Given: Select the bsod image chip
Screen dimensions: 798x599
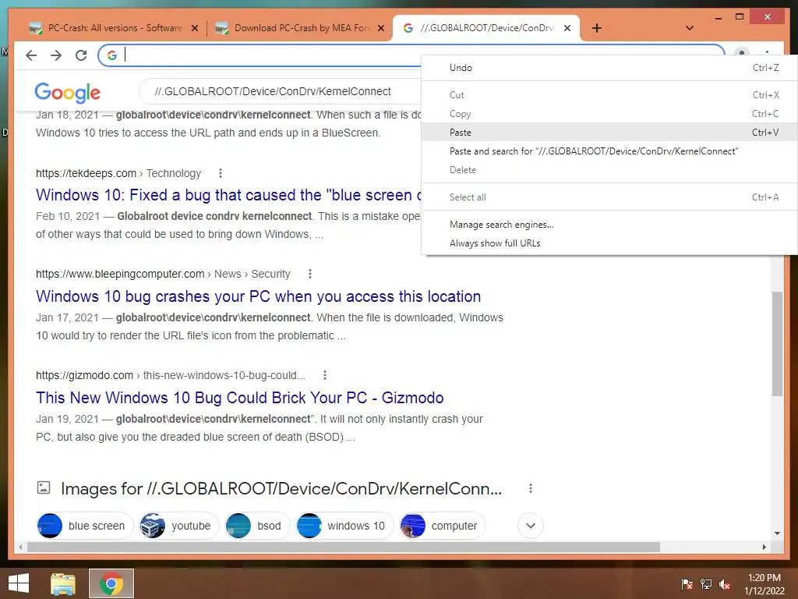Looking at the screenshot, I should (x=256, y=526).
